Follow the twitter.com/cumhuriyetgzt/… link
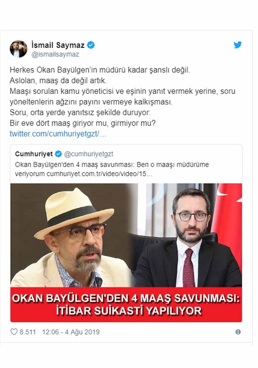The height and width of the screenshot is (368, 258). pos(58,134)
